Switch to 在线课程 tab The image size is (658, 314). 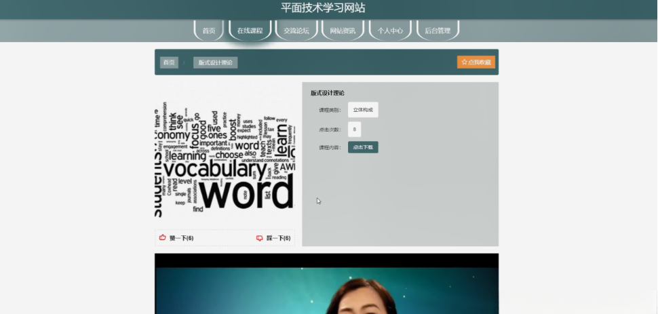[x=250, y=31]
